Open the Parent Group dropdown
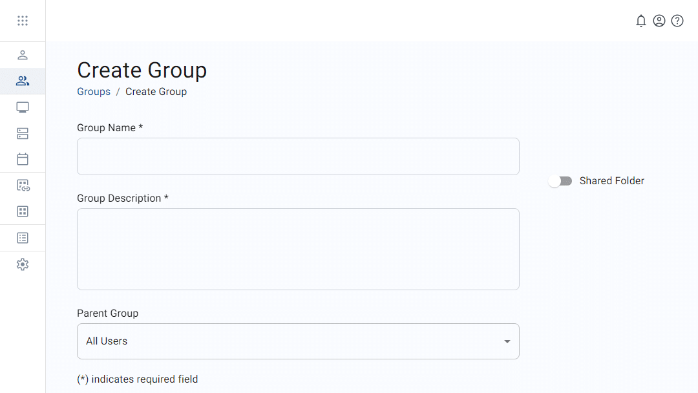The image size is (698, 393). click(298, 341)
